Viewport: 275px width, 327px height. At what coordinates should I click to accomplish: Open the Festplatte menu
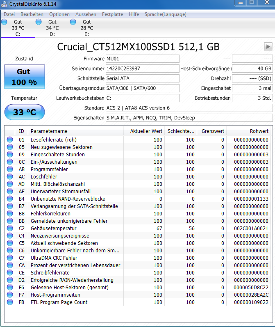point(112,14)
